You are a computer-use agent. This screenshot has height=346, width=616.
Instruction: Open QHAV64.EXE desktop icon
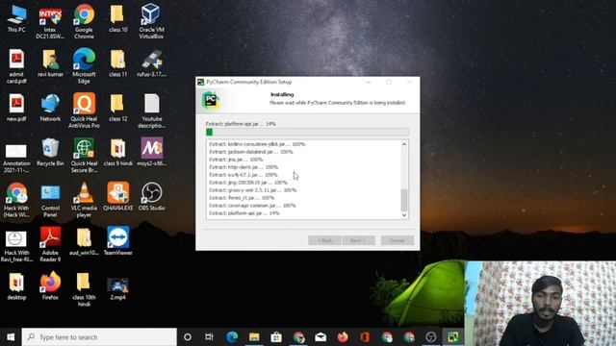117,196
